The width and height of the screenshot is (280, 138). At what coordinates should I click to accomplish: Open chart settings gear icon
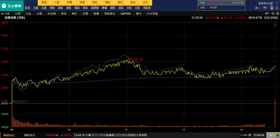click(273, 13)
